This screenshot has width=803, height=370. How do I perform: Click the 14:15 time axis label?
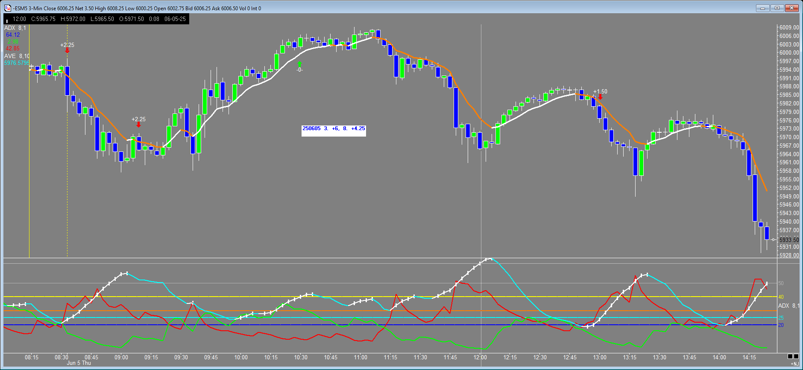point(749,357)
